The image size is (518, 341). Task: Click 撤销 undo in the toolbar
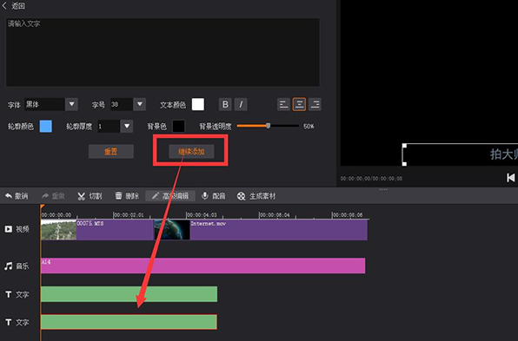(17, 196)
